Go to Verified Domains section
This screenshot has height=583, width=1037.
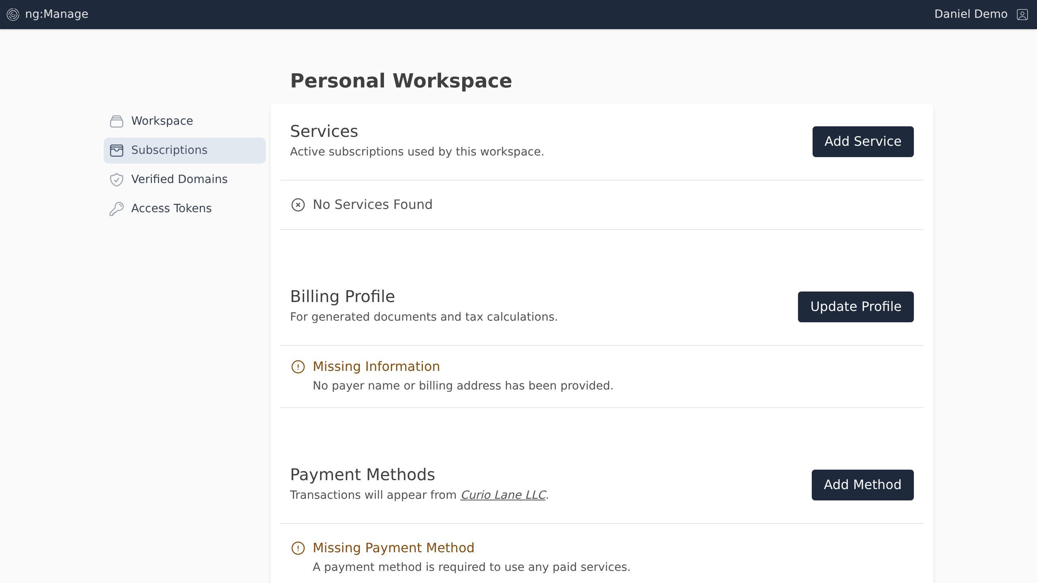coord(179,179)
